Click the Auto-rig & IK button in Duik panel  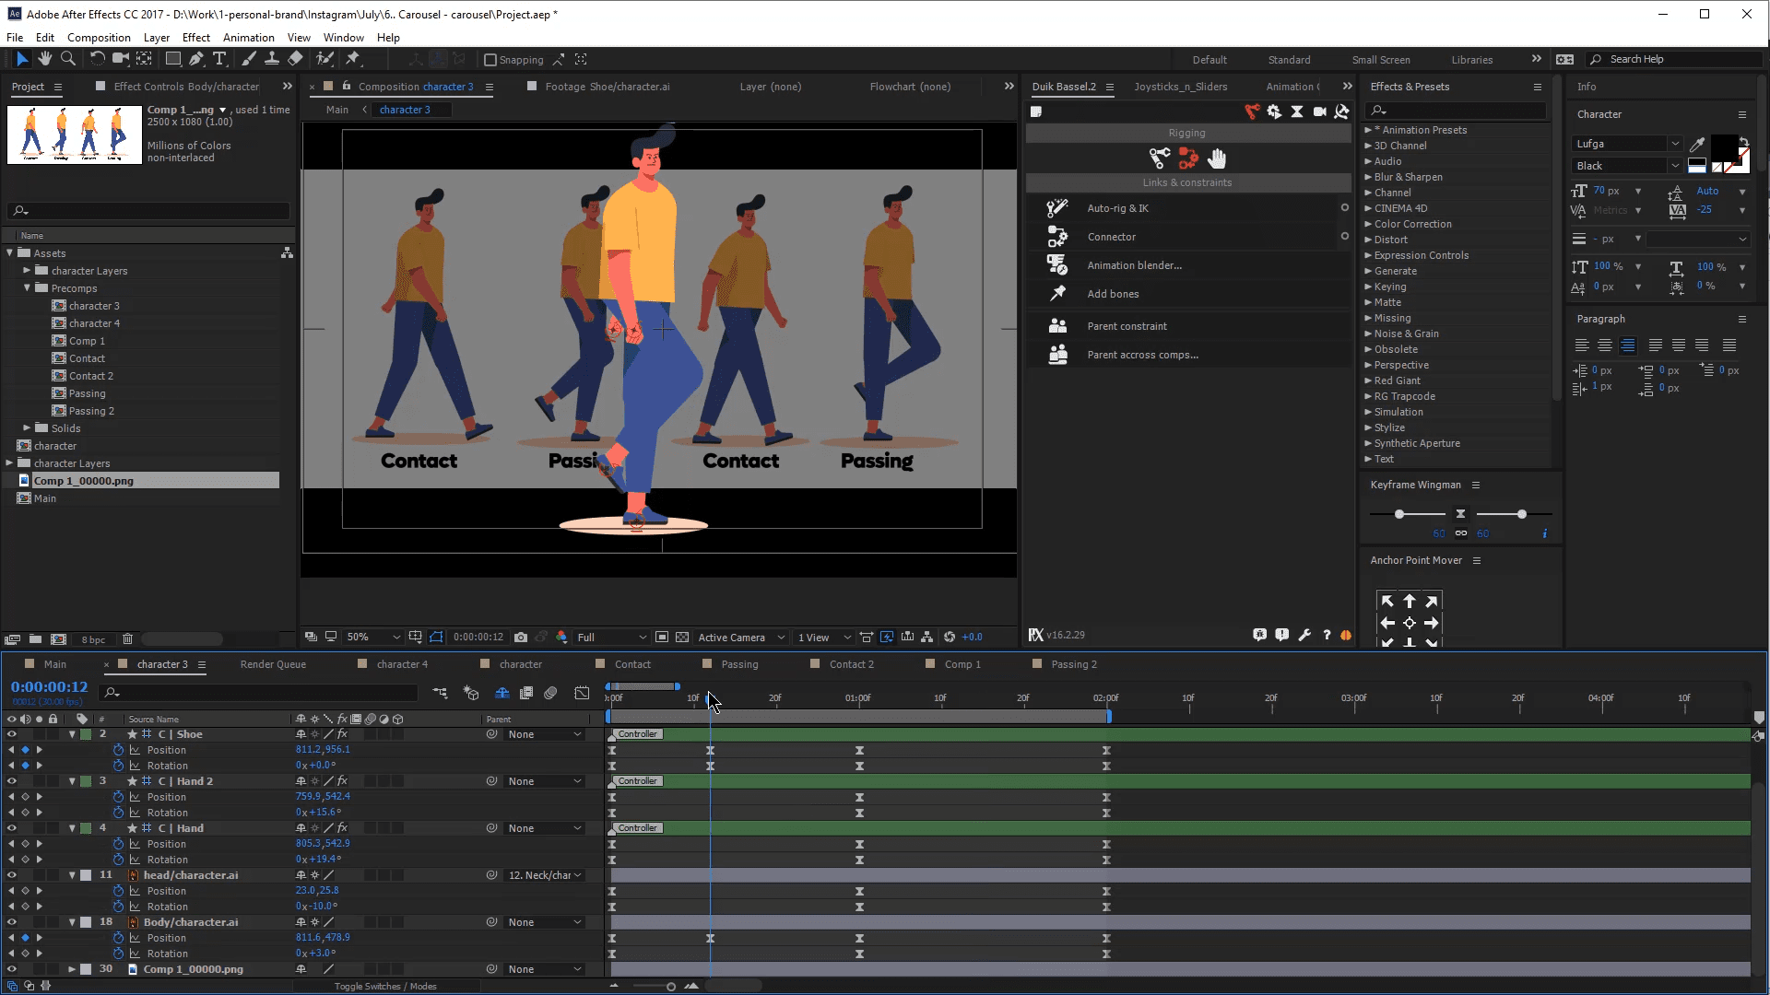(1117, 207)
